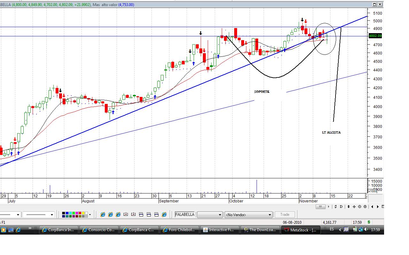This screenshot has width=409, height=255.
Task: Click the IE-style icon just left of FALABELLA box
Action: coord(164,215)
